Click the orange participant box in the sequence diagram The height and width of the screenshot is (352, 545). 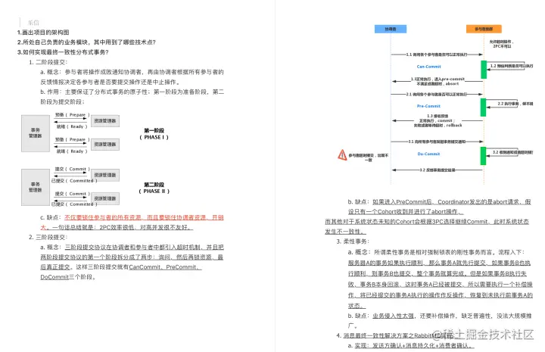(x=484, y=29)
